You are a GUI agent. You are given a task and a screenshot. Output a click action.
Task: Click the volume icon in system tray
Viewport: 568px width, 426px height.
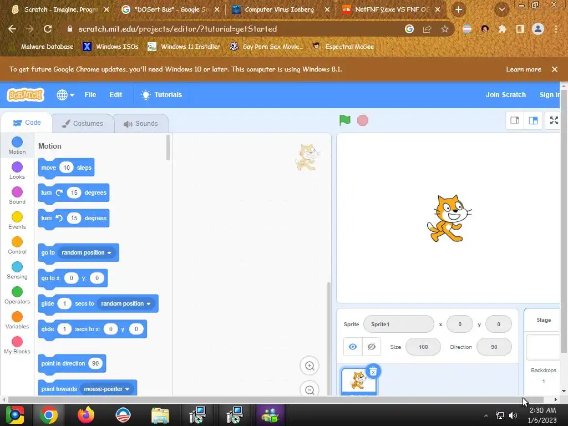(513, 415)
